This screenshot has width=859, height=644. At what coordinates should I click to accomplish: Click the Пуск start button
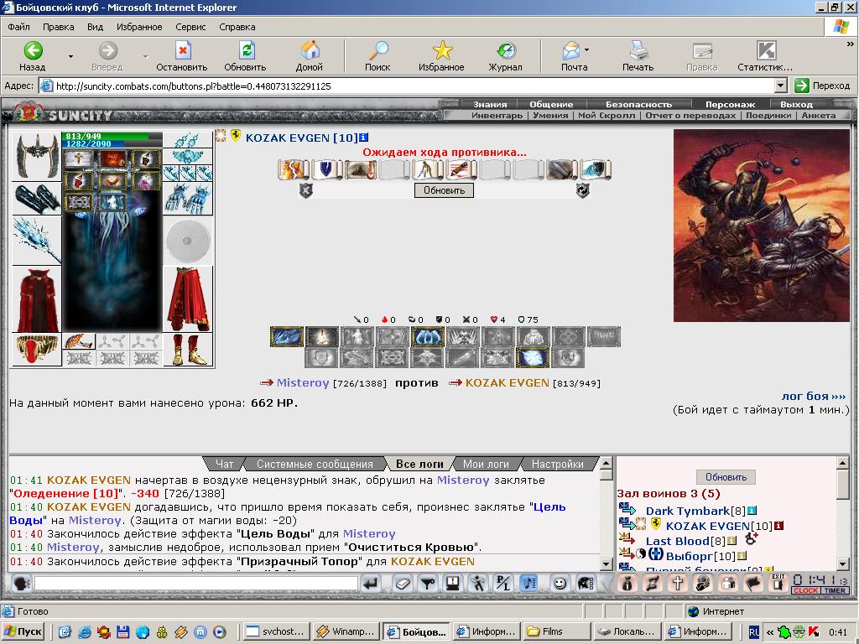pos(23,631)
